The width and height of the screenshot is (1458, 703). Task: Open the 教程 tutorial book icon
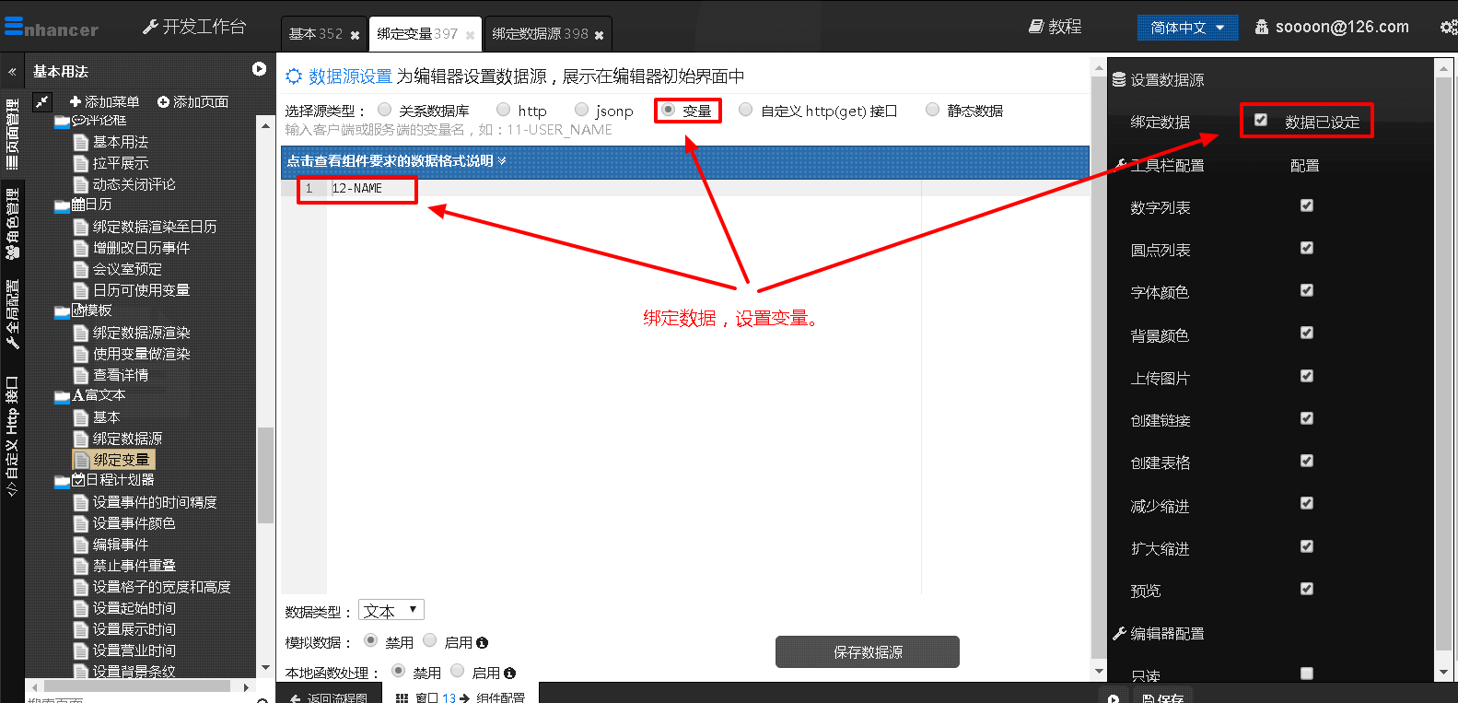coord(1036,27)
